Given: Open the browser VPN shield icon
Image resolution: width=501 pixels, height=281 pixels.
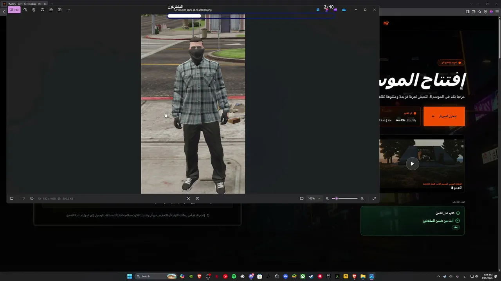Looking at the screenshot, I should pos(485,12).
